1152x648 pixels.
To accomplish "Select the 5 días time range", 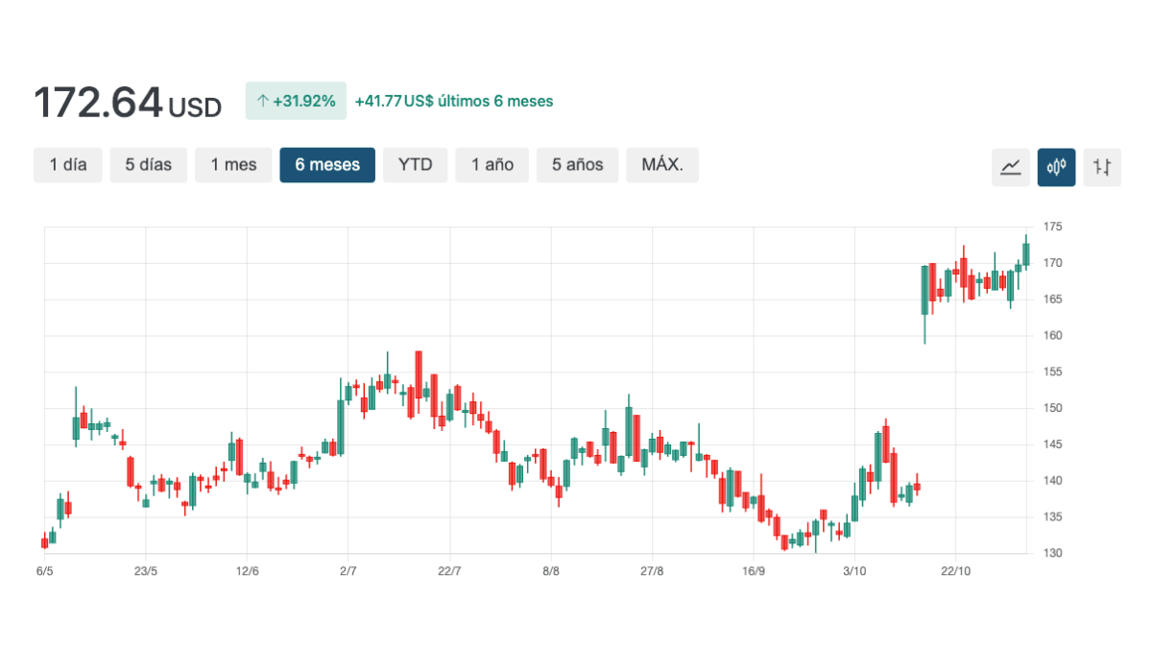I will (148, 165).
